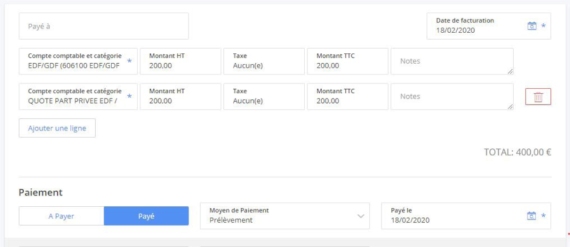Click the TOTAL: 400,00 € text

coord(518,152)
